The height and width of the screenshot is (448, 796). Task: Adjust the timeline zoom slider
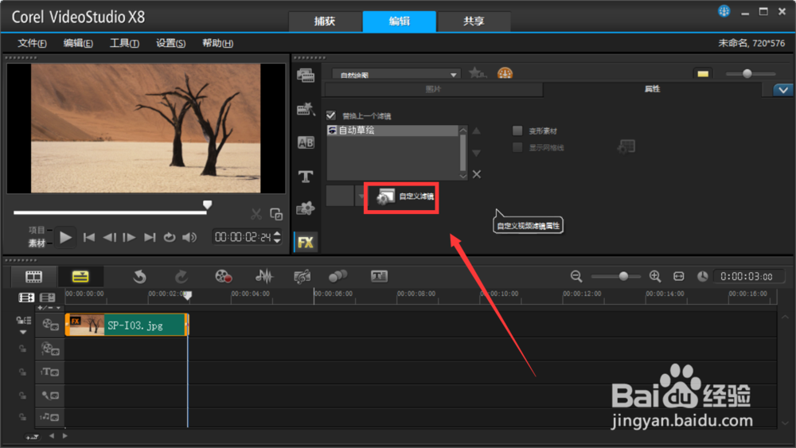[x=623, y=276]
